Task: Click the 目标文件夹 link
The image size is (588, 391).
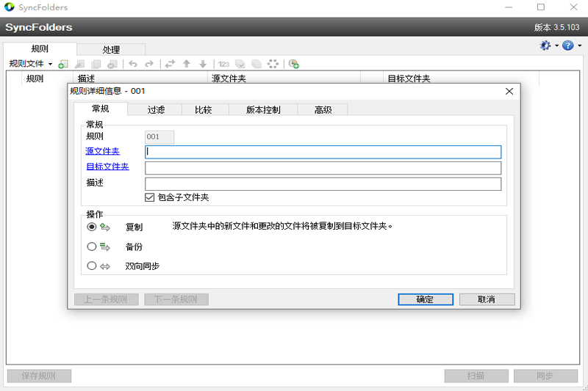Action: click(107, 167)
